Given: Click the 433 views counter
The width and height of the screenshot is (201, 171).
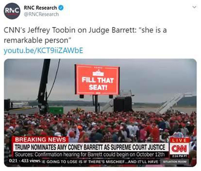Looking at the screenshot, I should click(31, 161).
